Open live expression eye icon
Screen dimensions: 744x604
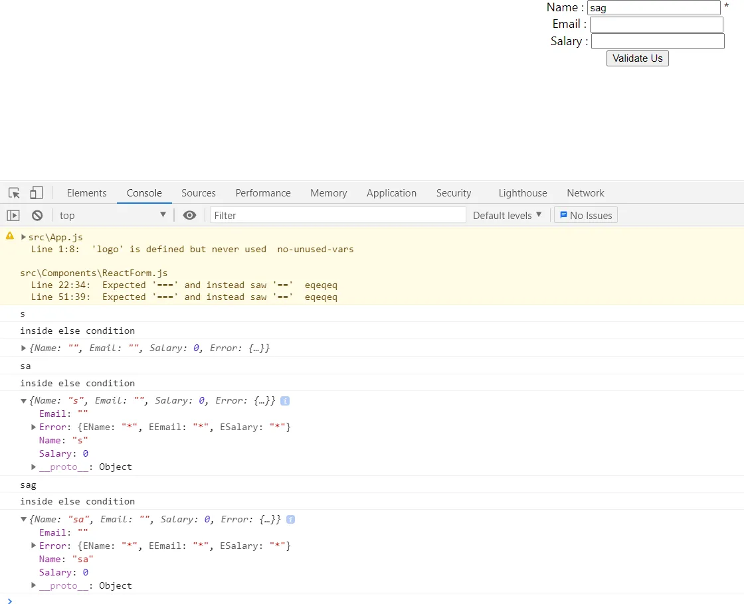pos(189,215)
